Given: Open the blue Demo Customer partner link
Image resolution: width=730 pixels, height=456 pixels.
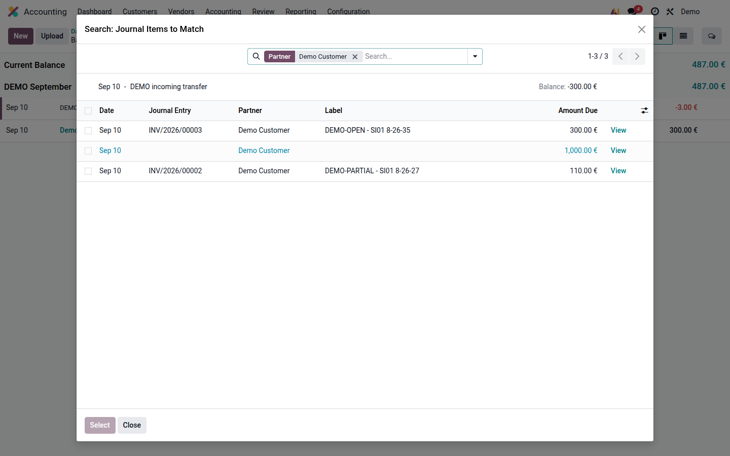Looking at the screenshot, I should 264,150.
